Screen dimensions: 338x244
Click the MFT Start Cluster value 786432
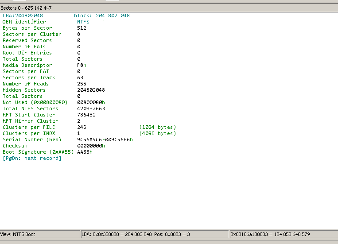[86, 115]
